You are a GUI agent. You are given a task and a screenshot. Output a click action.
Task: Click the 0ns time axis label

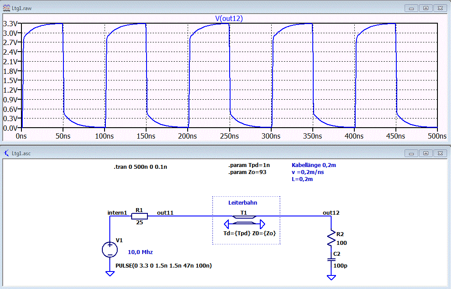(21, 136)
